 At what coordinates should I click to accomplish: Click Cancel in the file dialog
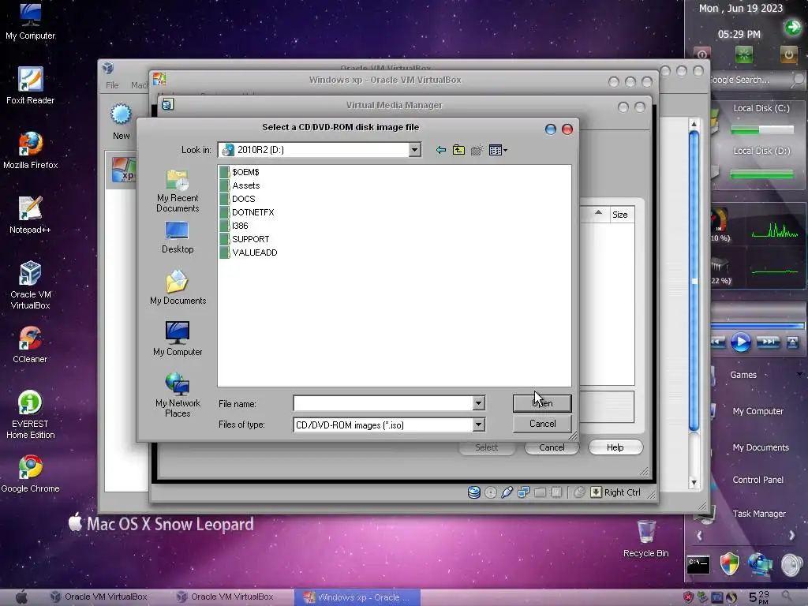click(x=542, y=424)
